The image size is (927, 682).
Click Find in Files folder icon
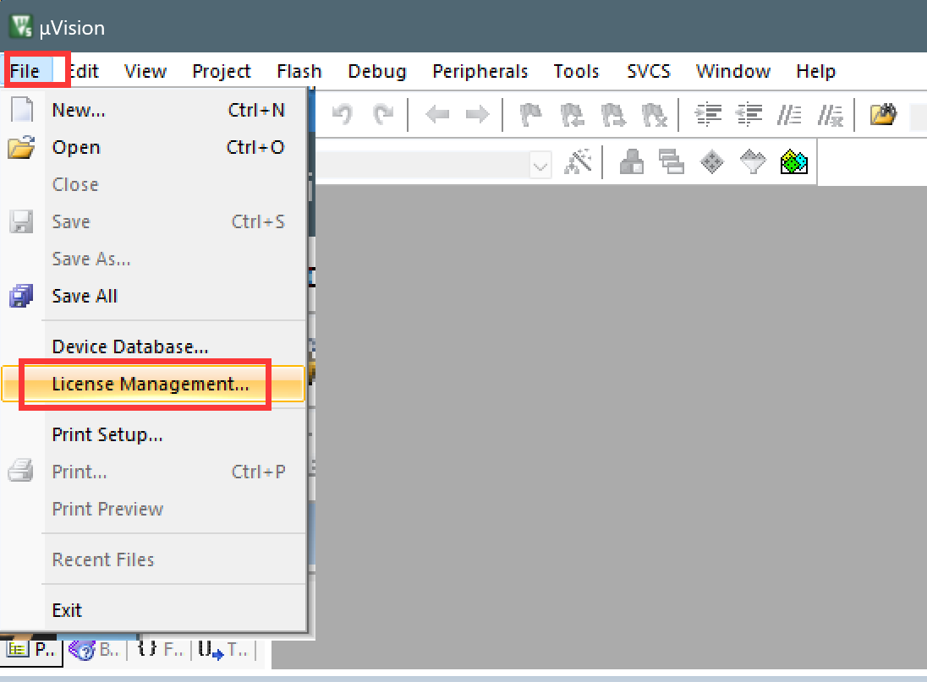pyautogui.click(x=883, y=114)
